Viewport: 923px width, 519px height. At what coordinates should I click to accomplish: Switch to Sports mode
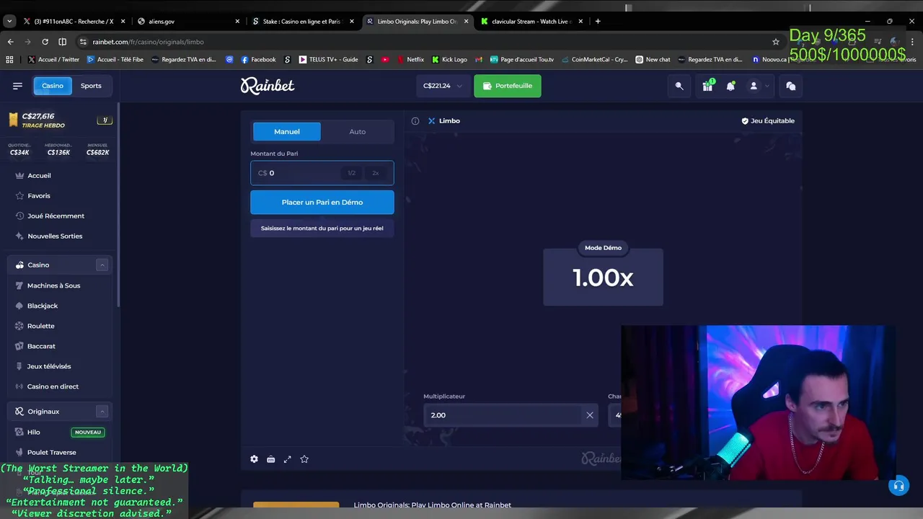91,86
